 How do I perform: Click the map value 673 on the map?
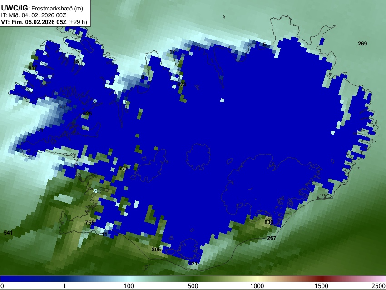(x=182, y=85)
